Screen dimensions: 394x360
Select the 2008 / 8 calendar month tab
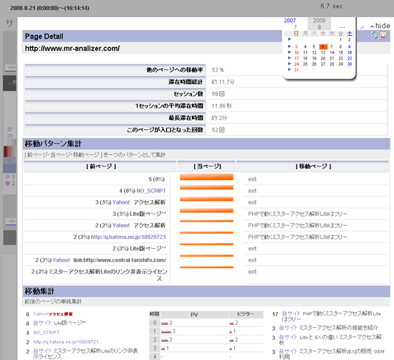(x=319, y=24)
